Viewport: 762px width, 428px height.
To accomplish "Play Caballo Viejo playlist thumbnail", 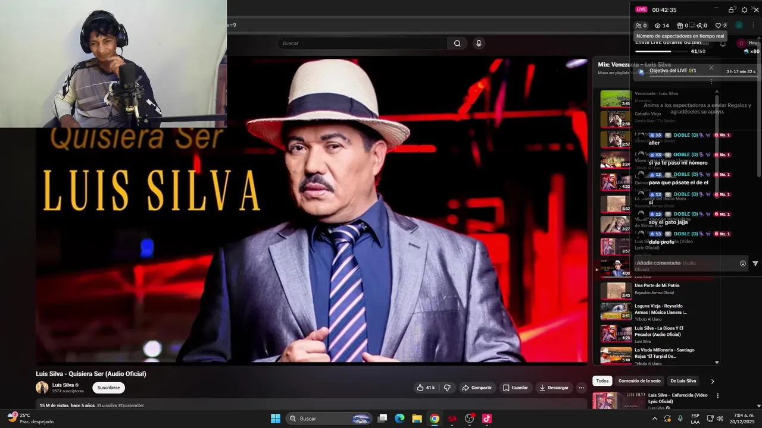I will pos(616,119).
